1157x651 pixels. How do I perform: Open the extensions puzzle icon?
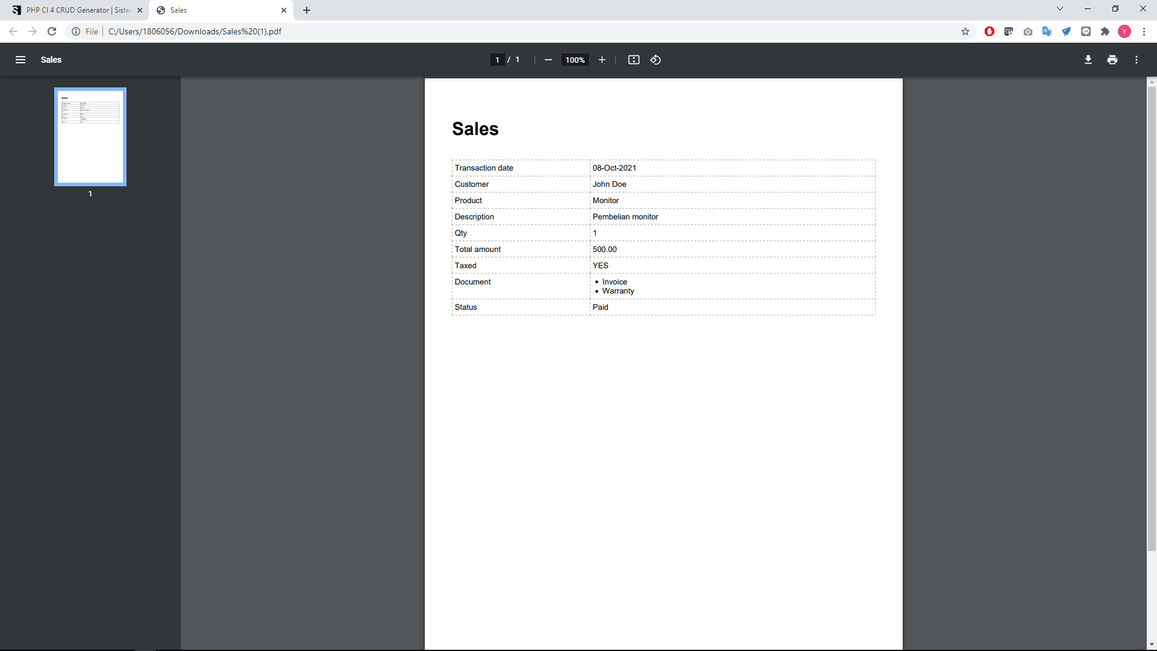1105,31
